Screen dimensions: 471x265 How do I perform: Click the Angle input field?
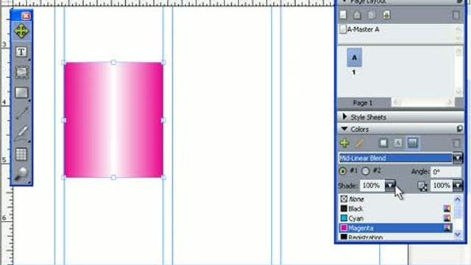pyautogui.click(x=446, y=172)
